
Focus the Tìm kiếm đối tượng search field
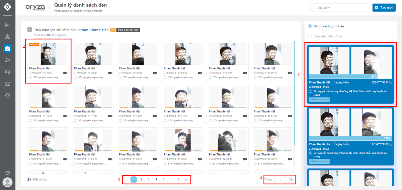coord(351,36)
